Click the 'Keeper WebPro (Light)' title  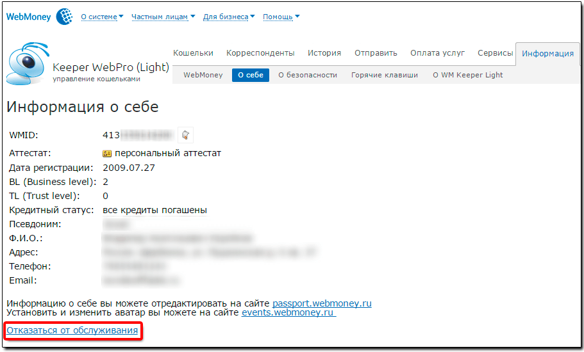(x=111, y=67)
